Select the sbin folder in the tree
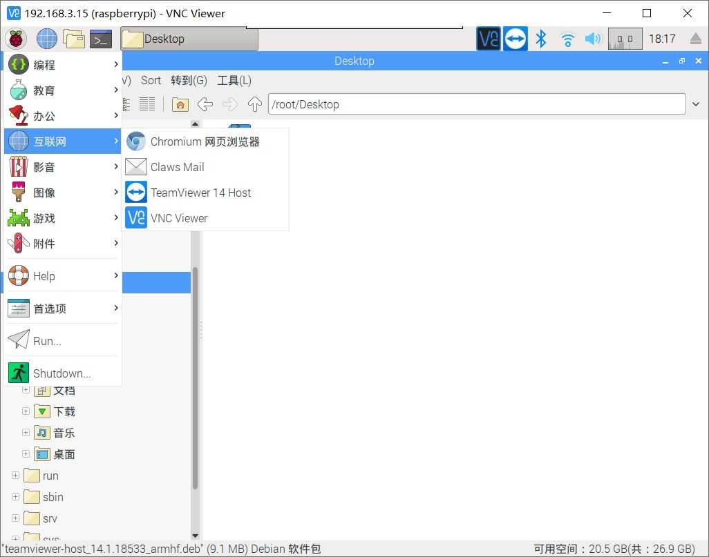The image size is (709, 557). 44,497
